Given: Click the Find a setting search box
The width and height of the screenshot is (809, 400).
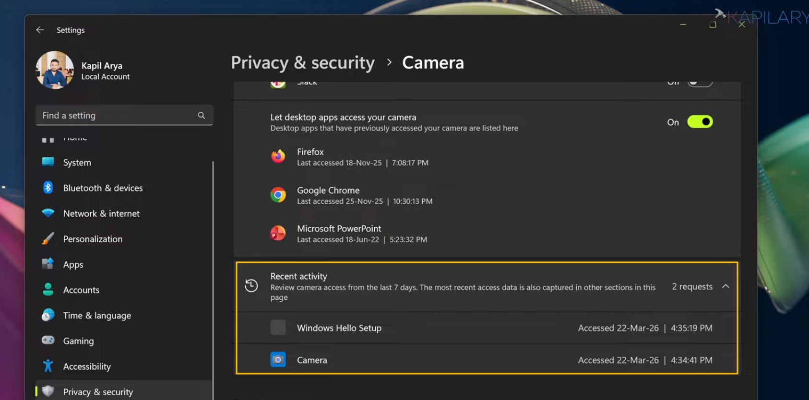Looking at the screenshot, I should click(x=124, y=115).
